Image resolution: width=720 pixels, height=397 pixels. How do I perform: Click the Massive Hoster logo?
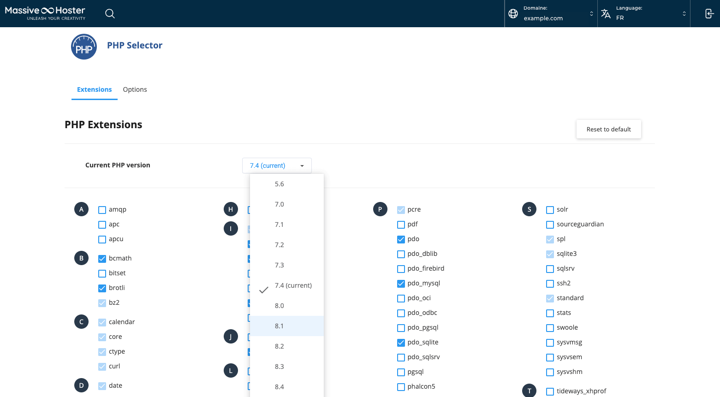coord(45,13)
